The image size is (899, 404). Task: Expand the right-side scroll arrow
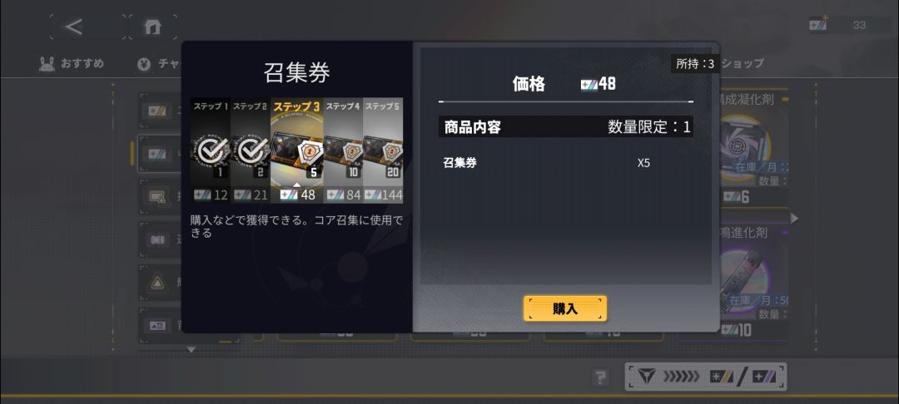click(x=794, y=218)
